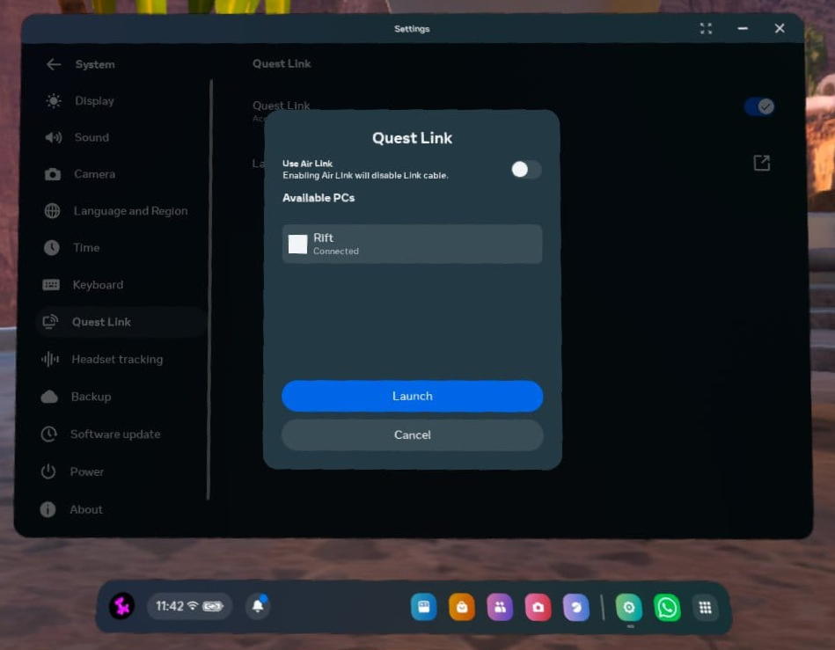Open Software update settings

pyautogui.click(x=114, y=434)
